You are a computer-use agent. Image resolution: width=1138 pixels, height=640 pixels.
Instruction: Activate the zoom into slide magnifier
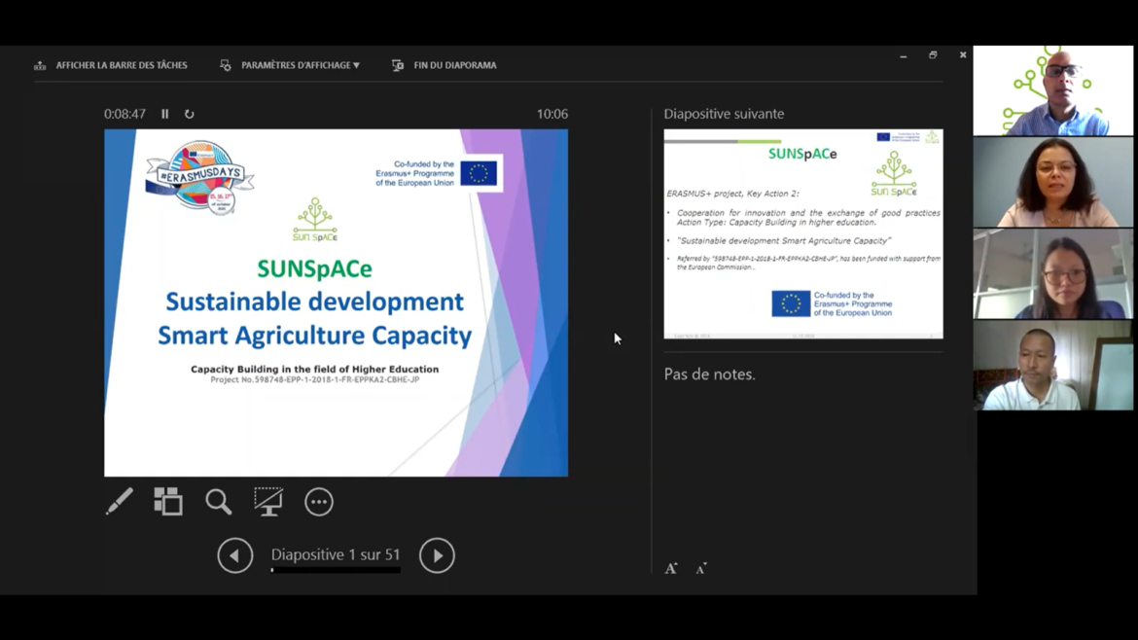click(219, 502)
